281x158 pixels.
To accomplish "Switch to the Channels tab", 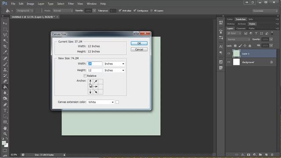I will (x=241, y=29).
